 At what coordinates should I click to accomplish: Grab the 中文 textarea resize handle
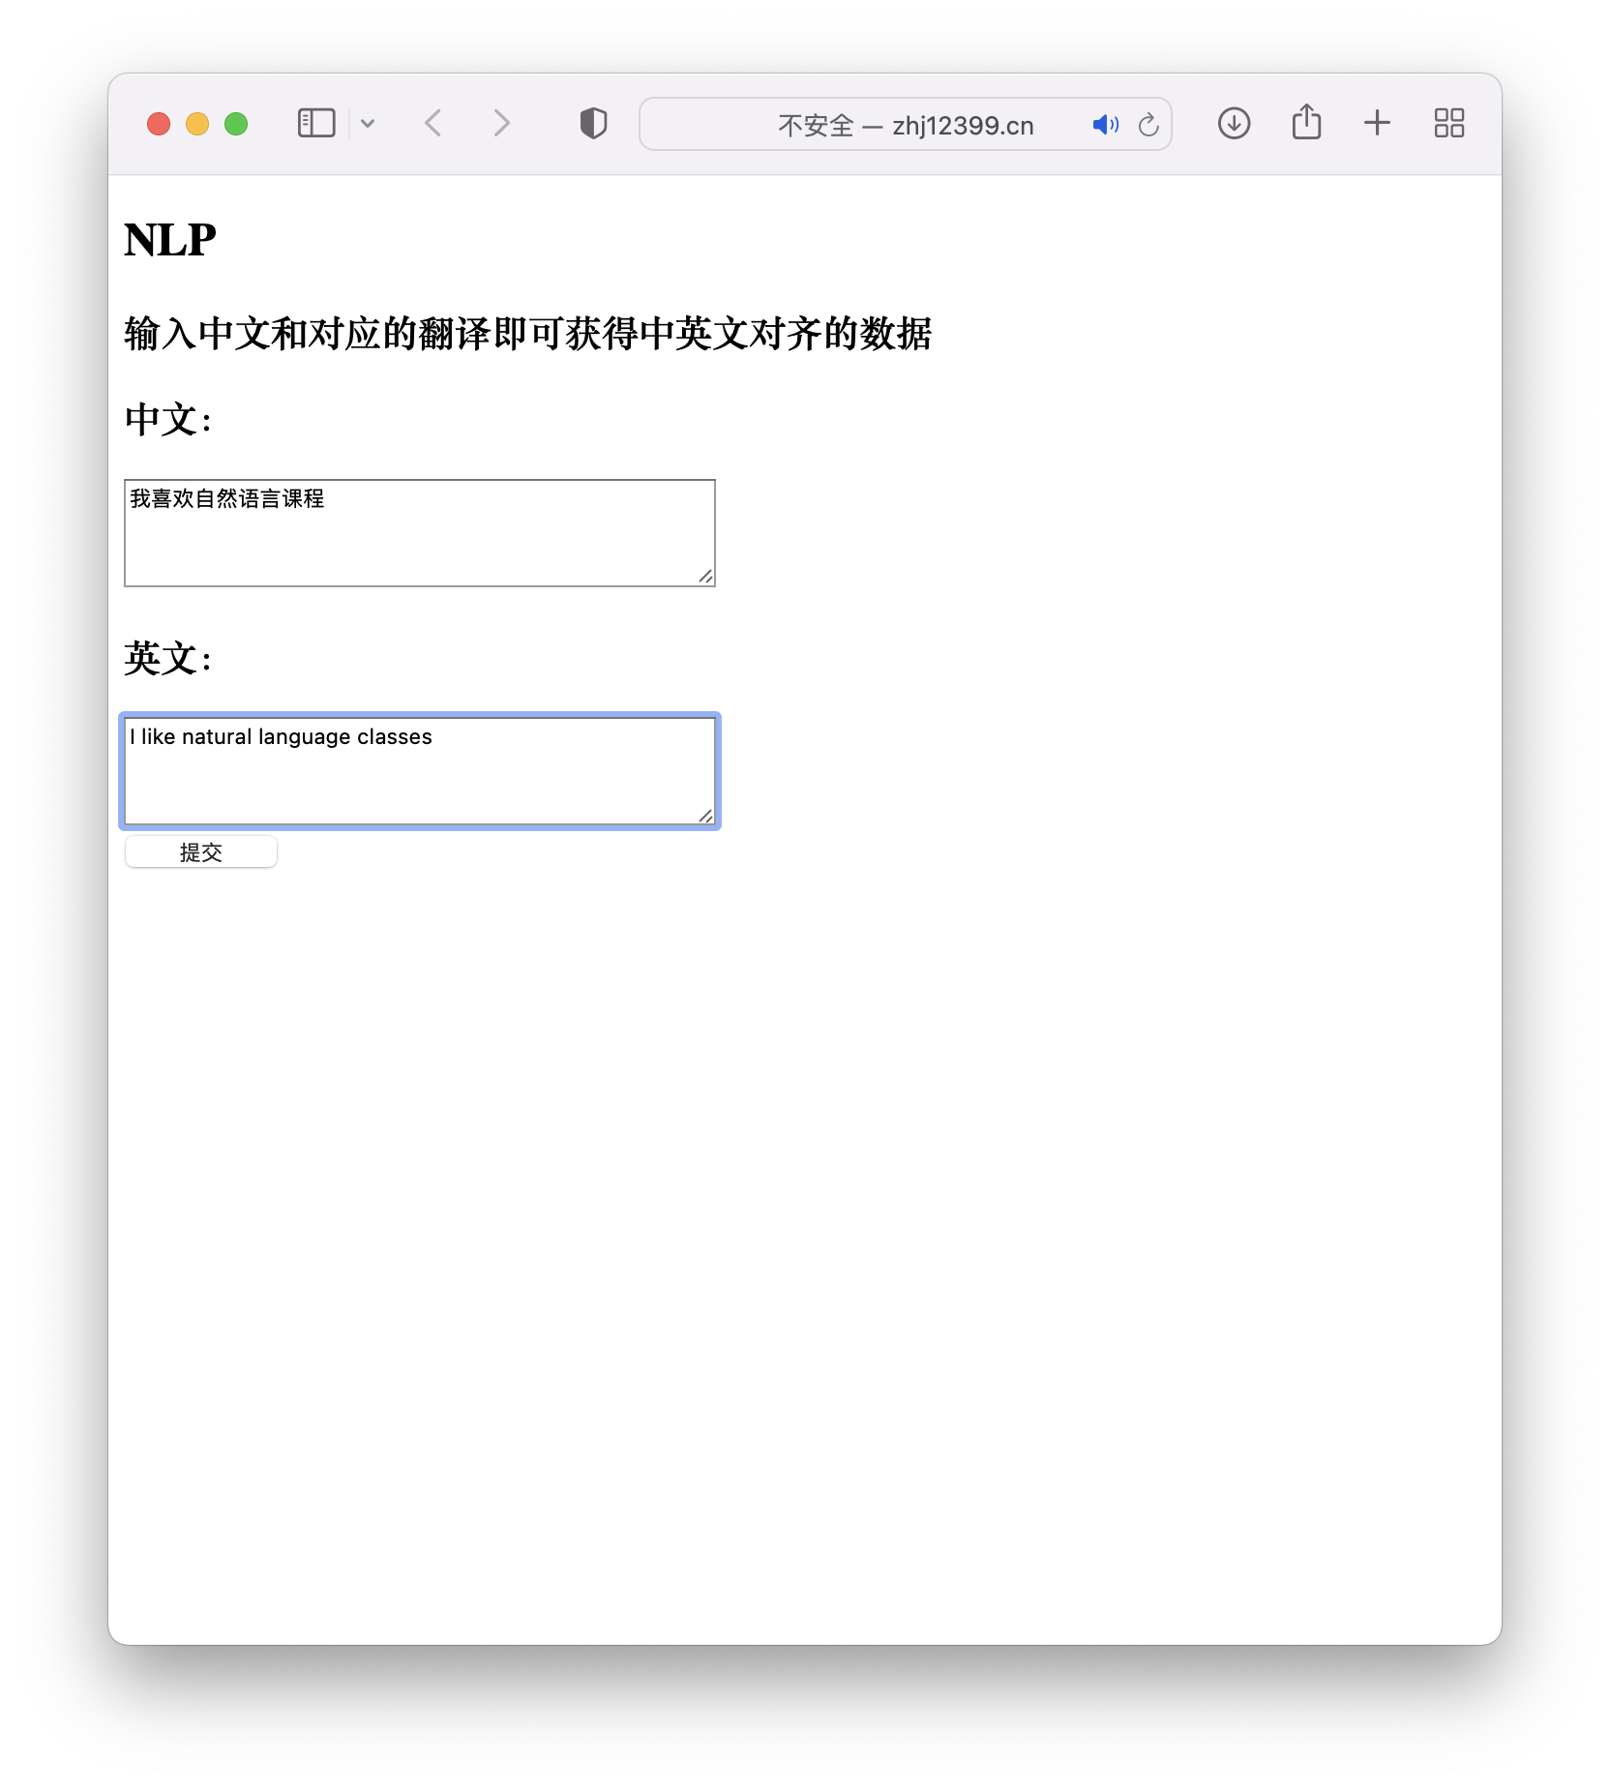[x=706, y=577]
